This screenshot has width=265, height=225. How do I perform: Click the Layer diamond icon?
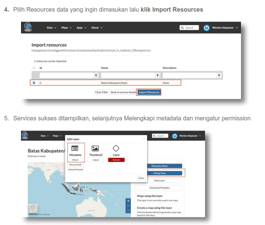tap(116, 148)
